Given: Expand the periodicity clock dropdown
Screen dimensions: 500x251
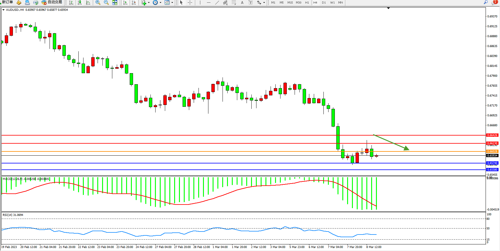Looking at the screenshot, I should 160,2.
